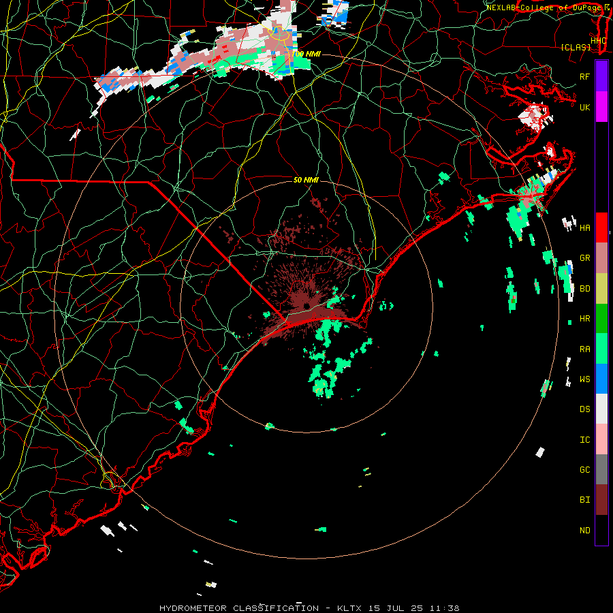Viewport: 613px width, 613px height.
Task: Click the KLTX radar site identifier
Action: pyautogui.click(x=349, y=608)
